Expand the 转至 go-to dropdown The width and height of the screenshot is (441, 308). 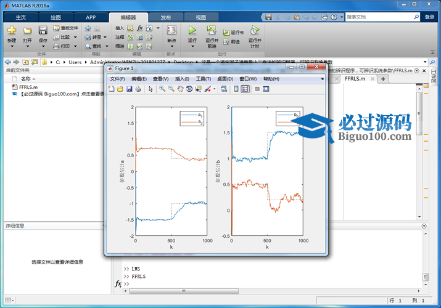[105, 37]
